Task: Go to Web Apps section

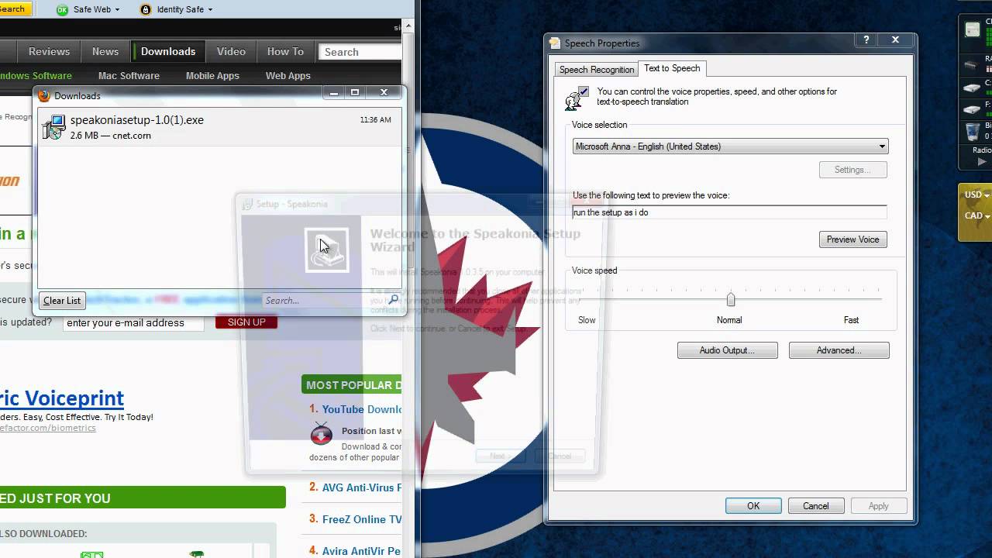Action: coord(288,76)
